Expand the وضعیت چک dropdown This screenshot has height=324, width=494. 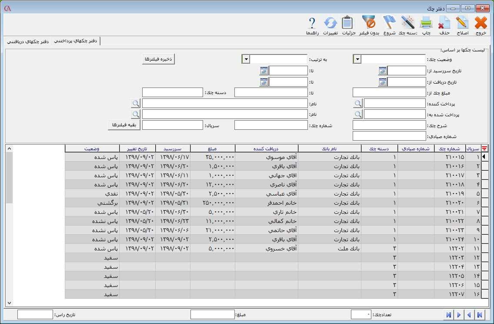(x=357, y=59)
